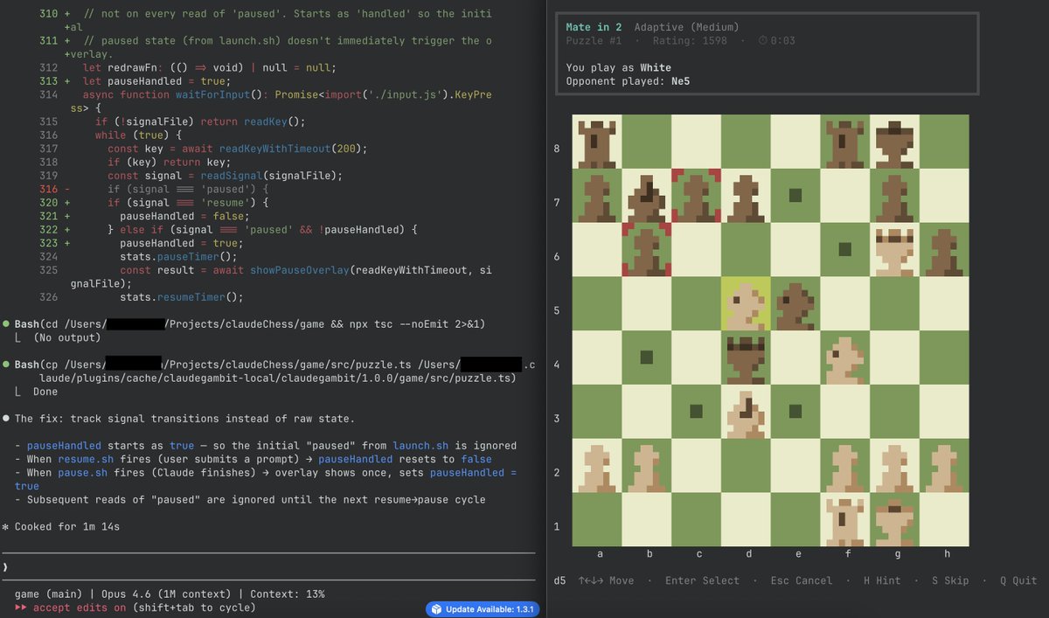Click code line 326 stats.resumeTimer()
Screen dimensions: 1049x618
tap(140, 297)
